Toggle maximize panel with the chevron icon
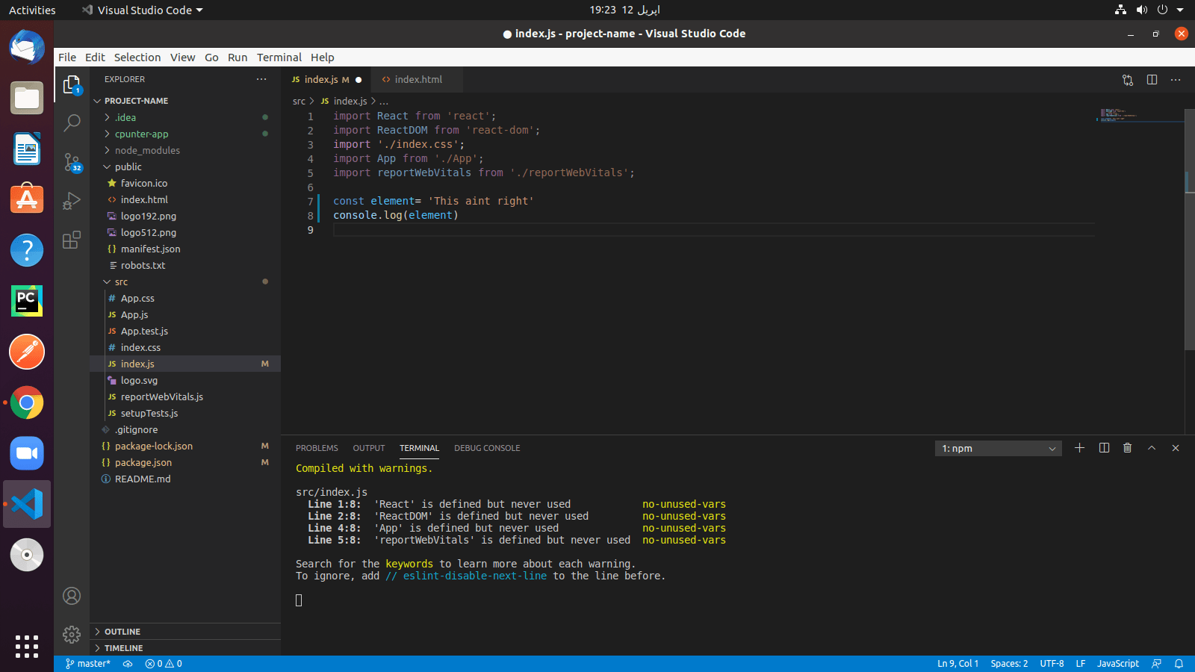The height and width of the screenshot is (672, 1195). 1151,448
